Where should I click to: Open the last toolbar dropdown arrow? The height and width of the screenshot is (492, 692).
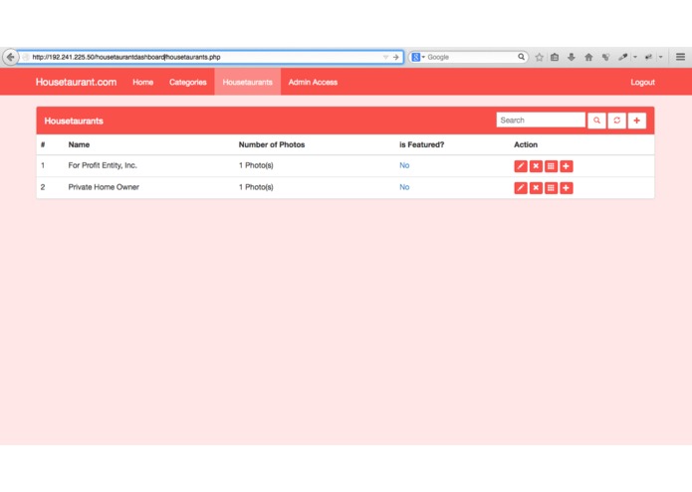pyautogui.click(x=661, y=57)
